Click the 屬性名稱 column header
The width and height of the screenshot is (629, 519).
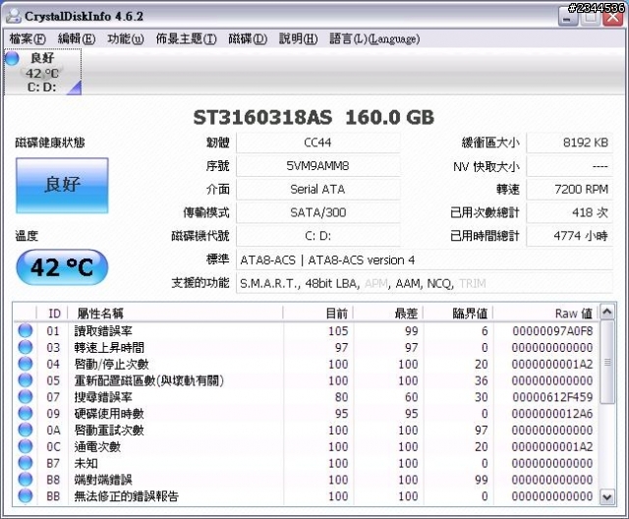click(x=175, y=314)
